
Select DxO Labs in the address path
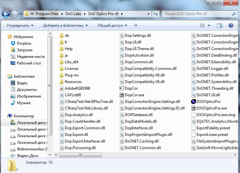(x=74, y=14)
